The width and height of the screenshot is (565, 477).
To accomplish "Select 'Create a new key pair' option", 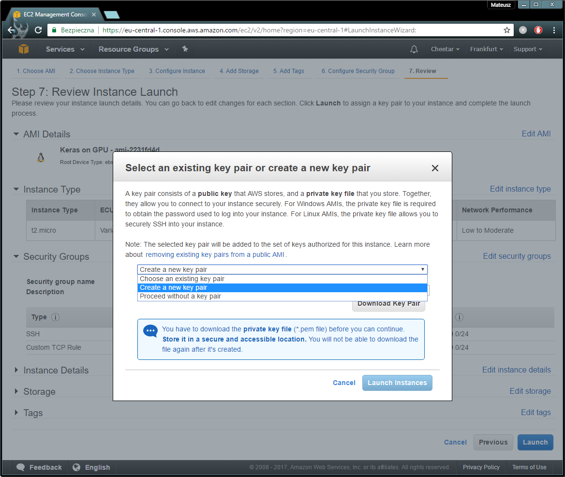I will [x=282, y=287].
